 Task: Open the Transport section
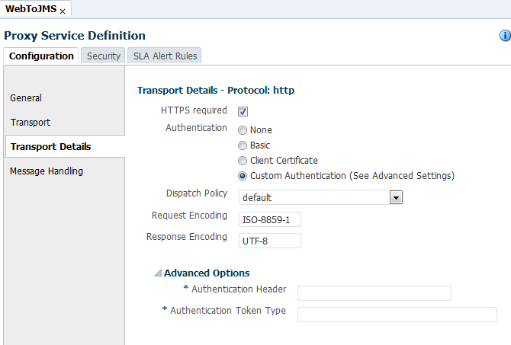pos(31,122)
